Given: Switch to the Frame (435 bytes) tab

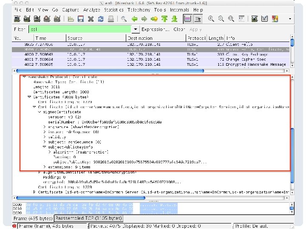Looking at the screenshot, I should pyautogui.click(x=33, y=218).
